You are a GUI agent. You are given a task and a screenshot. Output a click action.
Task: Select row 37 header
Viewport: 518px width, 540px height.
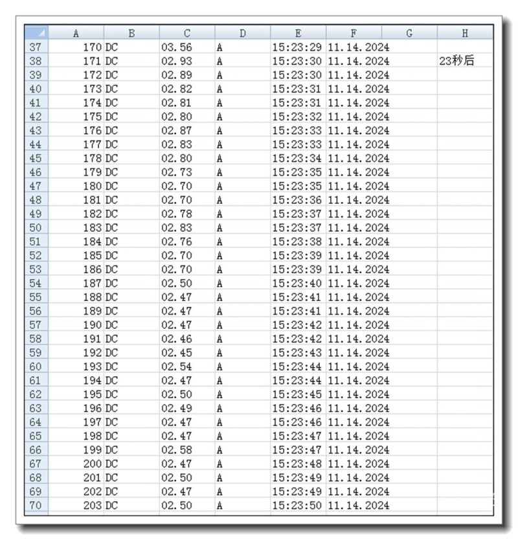click(x=36, y=47)
